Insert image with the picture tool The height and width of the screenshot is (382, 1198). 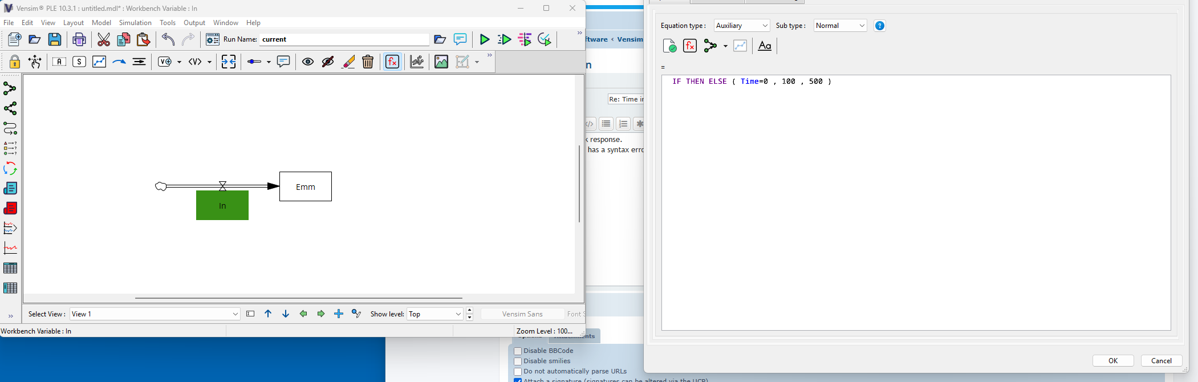click(x=441, y=62)
